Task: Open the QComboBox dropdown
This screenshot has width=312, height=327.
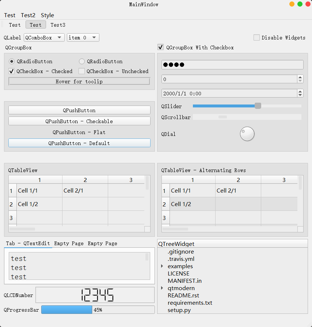Action: click(44, 38)
